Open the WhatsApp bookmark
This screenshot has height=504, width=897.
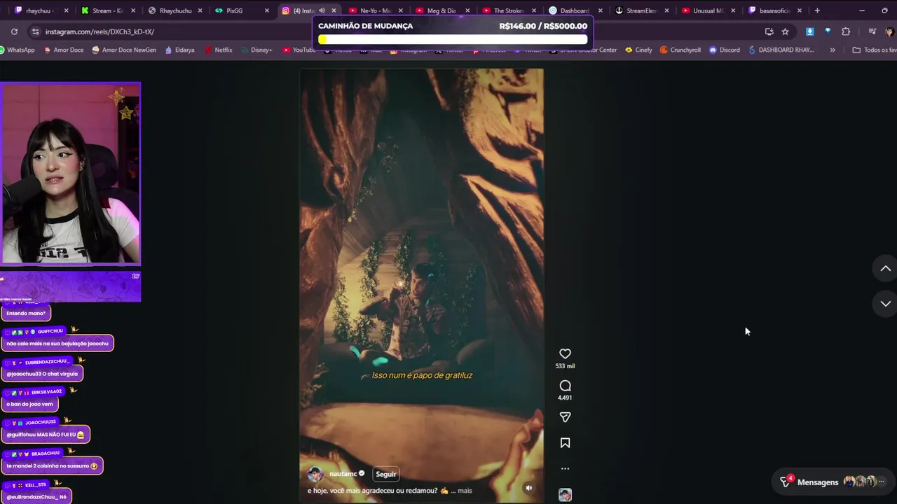click(x=18, y=50)
